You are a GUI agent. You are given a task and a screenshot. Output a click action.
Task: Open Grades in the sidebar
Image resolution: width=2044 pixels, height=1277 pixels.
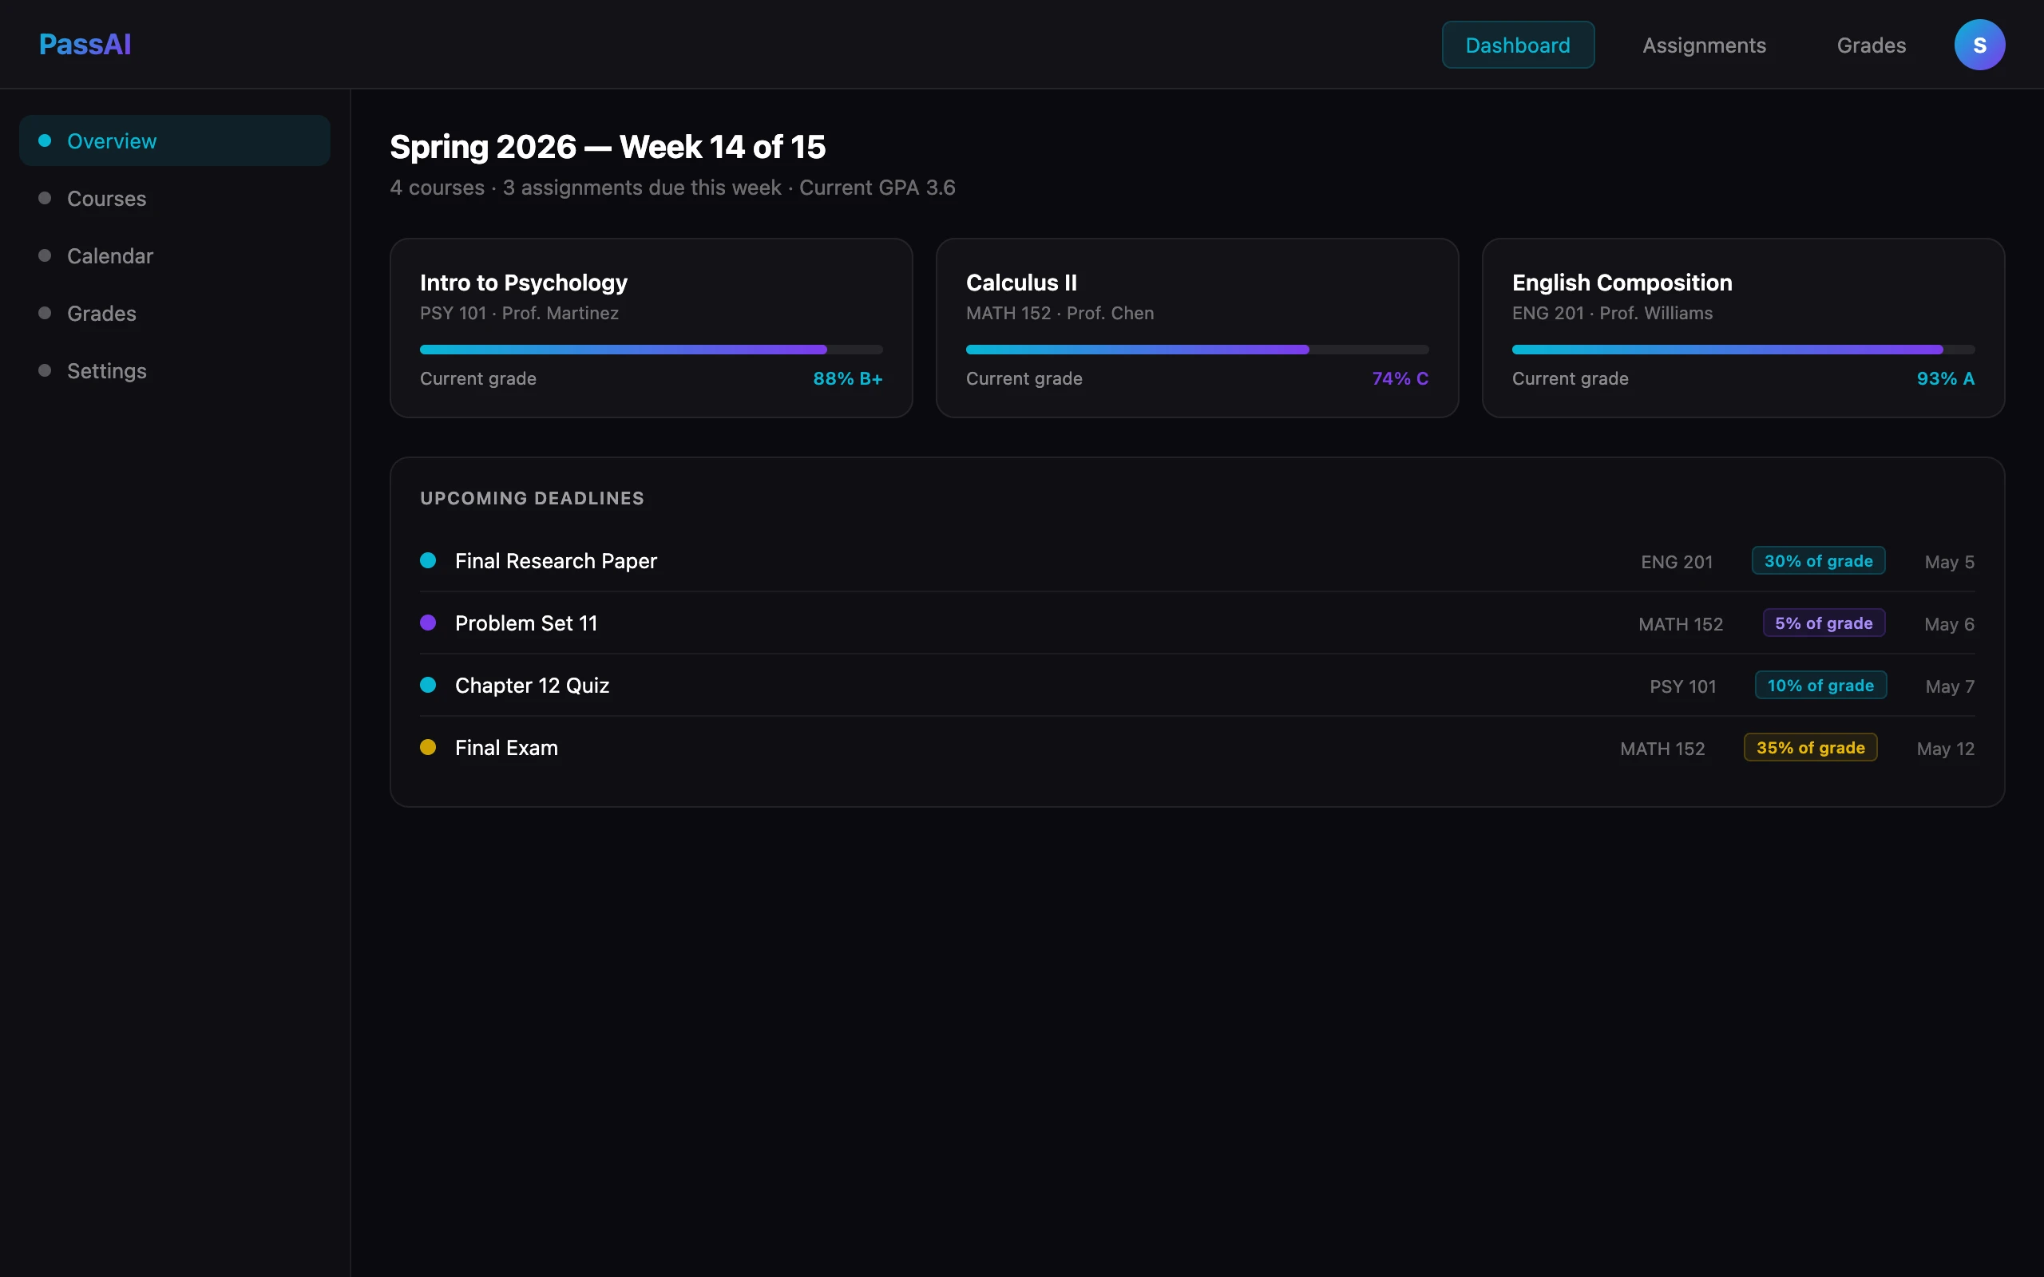pos(175,314)
